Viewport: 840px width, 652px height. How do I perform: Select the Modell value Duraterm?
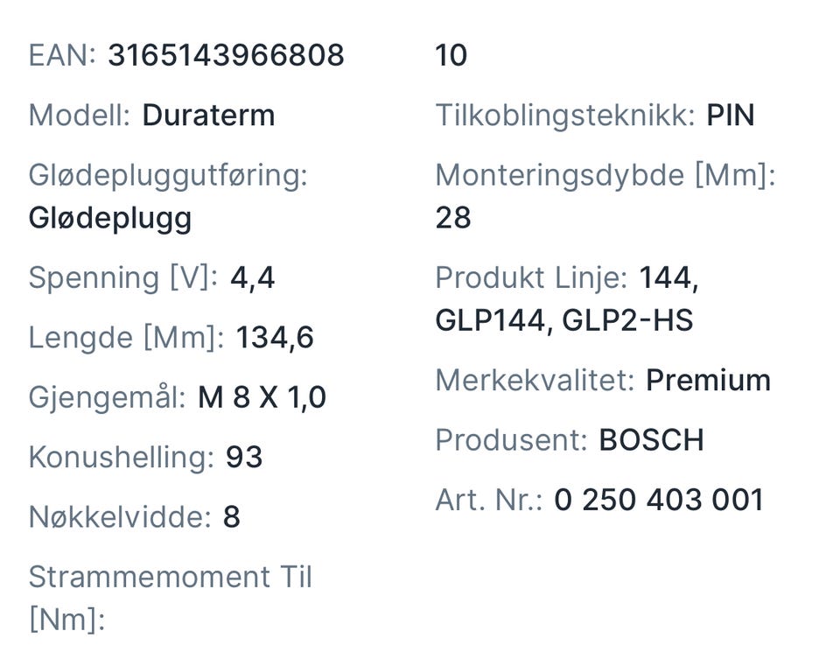[208, 116]
